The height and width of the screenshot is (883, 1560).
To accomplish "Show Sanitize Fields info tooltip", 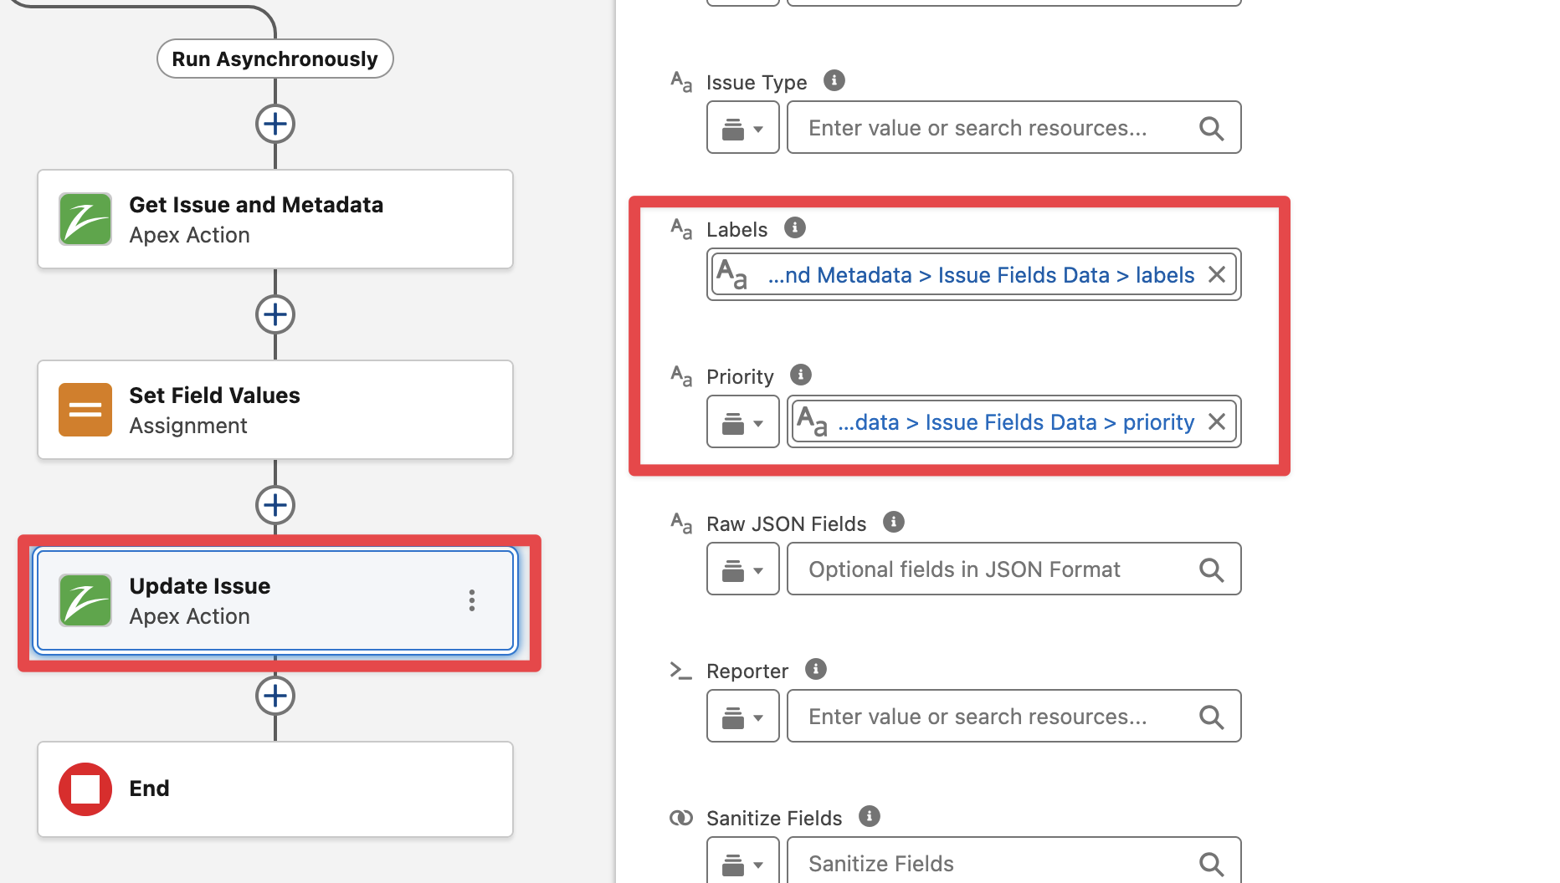I will click(x=870, y=816).
